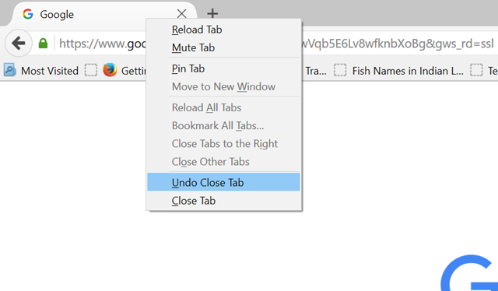The height and width of the screenshot is (291, 498).
Task: Click the Google favicon on tab
Action: [x=28, y=14]
